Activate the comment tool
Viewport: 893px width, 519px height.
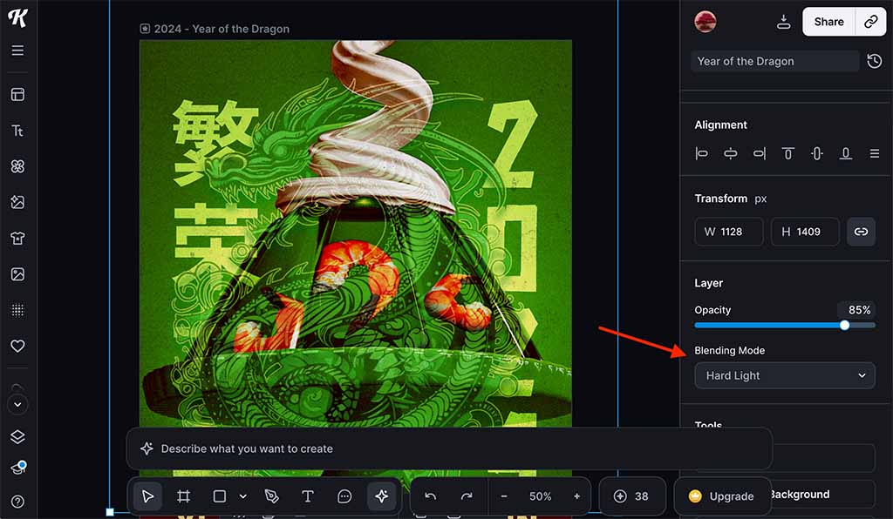[344, 496]
